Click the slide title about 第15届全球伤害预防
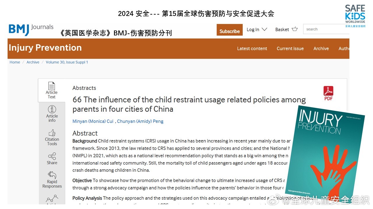Viewport: 373px width, 209px height. [196, 14]
